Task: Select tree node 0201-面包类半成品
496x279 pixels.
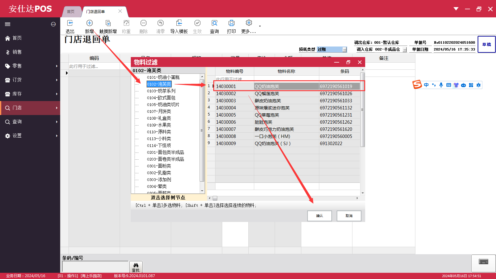Action: [166, 153]
